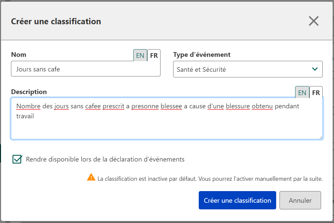334x223 pixels.
Task: Open the Type d'événement dropdown
Action: [x=248, y=69]
